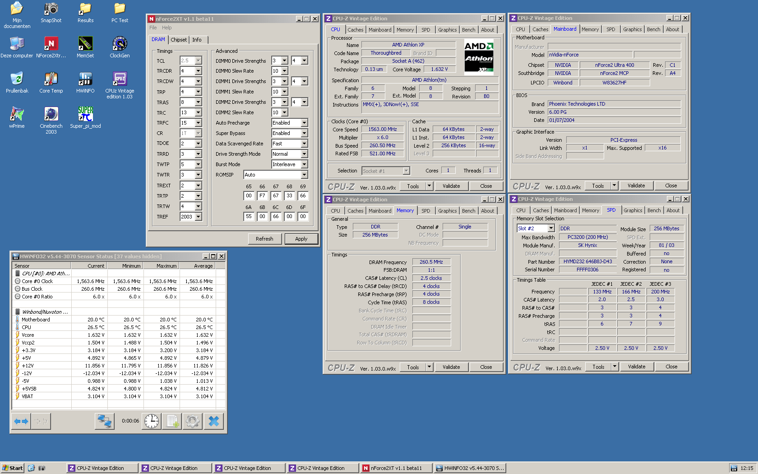The height and width of the screenshot is (474, 758).
Task: Switch to the Chipset tab in nForce2XT
Action: coord(179,40)
